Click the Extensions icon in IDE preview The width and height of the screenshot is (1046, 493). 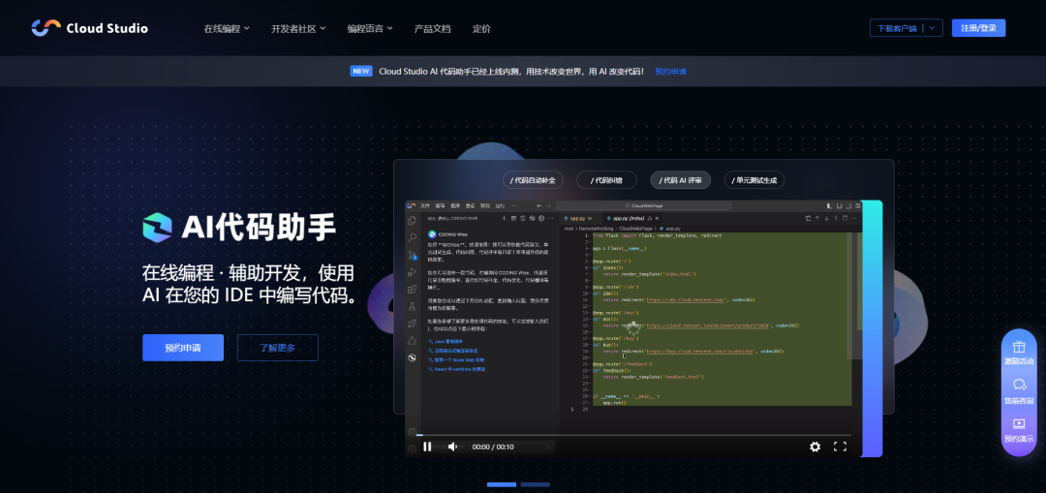point(413,290)
